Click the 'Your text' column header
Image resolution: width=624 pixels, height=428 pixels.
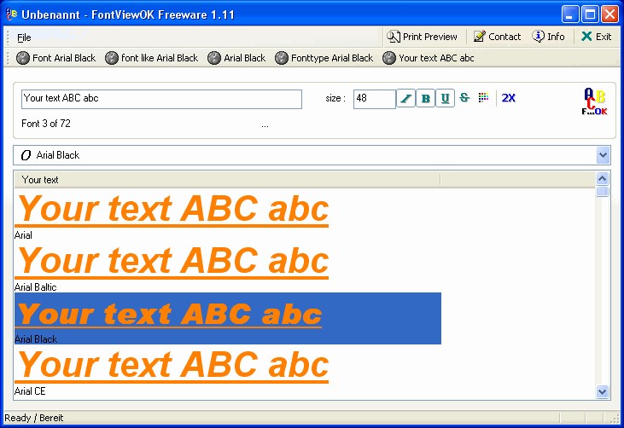tap(227, 180)
